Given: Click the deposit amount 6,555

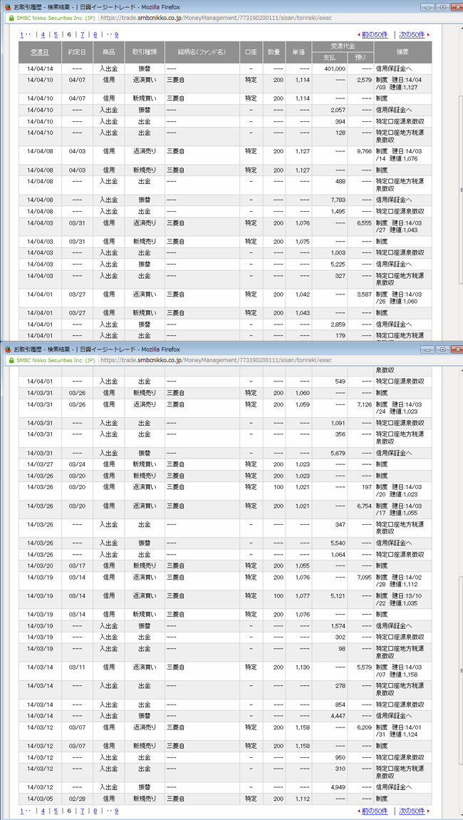Looking at the screenshot, I should pos(364,222).
